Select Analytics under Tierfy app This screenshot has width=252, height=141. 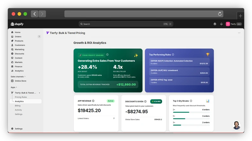(x=26, y=101)
